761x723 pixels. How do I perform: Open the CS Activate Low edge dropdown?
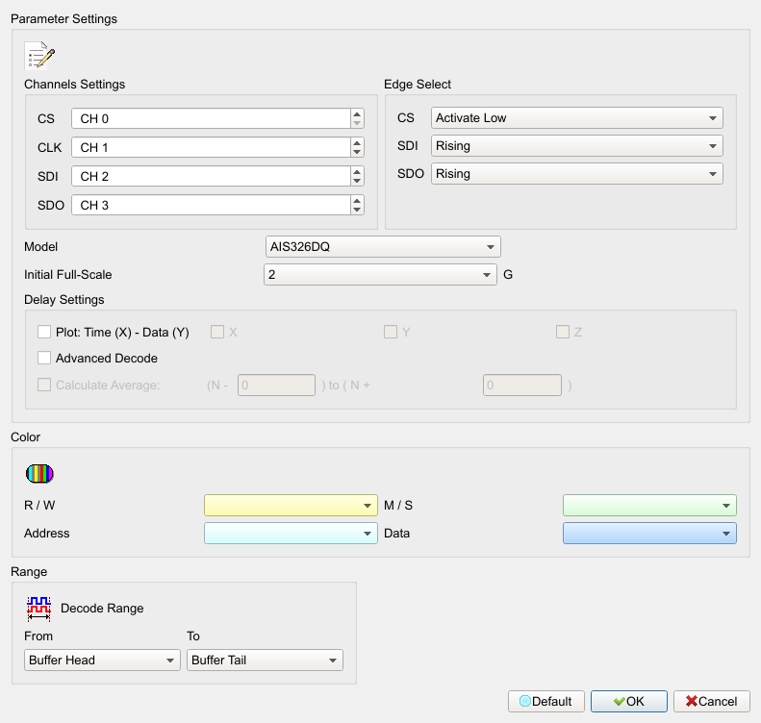click(577, 118)
